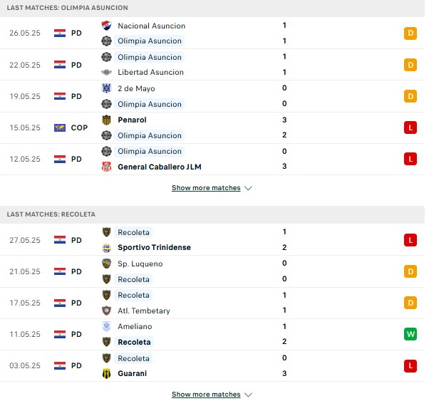Click the green W result badge
The width and height of the screenshot is (429, 401).
pos(410,334)
